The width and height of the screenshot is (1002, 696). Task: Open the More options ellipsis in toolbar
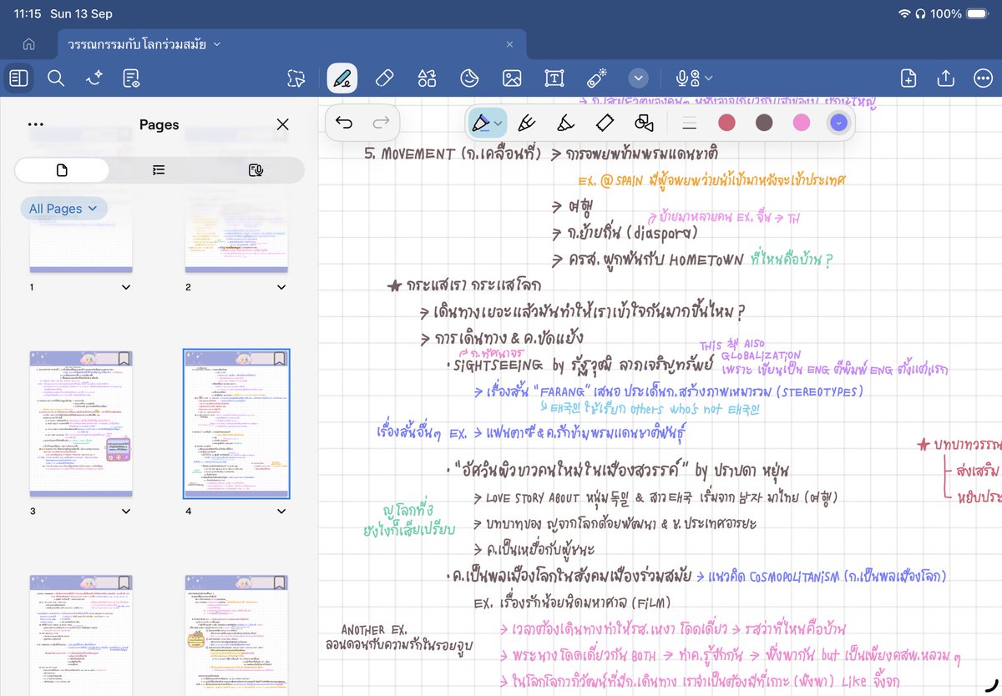coord(983,78)
